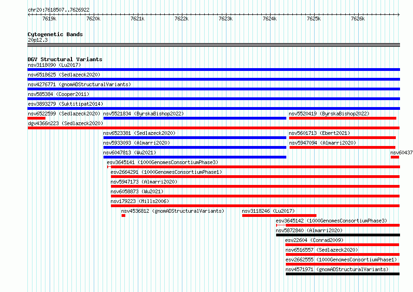Click the 7625k ruler tick label
This screenshot has height=292, width=413.
pyautogui.click(x=314, y=19)
